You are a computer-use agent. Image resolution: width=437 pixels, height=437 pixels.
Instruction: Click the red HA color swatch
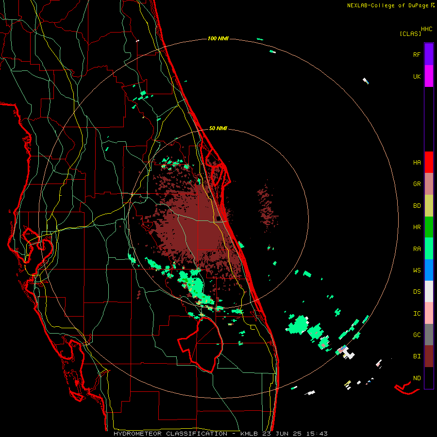(x=429, y=162)
